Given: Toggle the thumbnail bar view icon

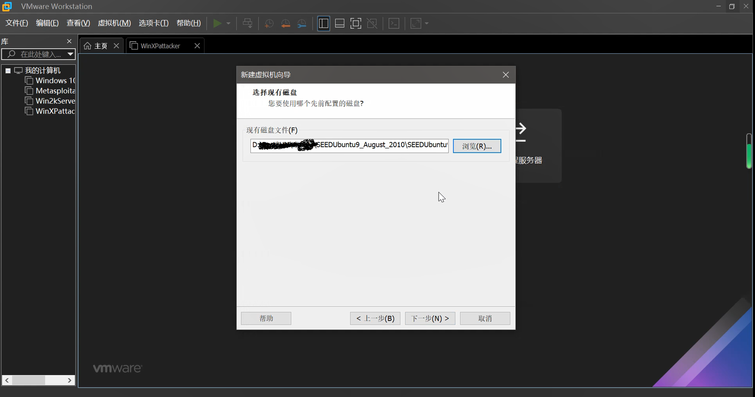Looking at the screenshot, I should click(x=340, y=24).
